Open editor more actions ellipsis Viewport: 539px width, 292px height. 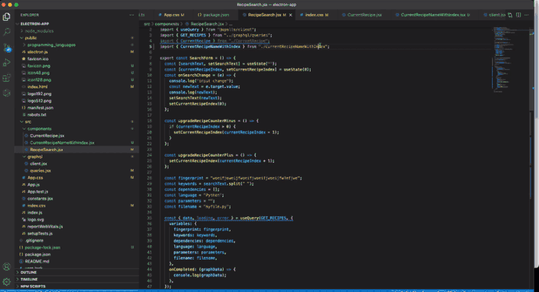tap(527, 15)
